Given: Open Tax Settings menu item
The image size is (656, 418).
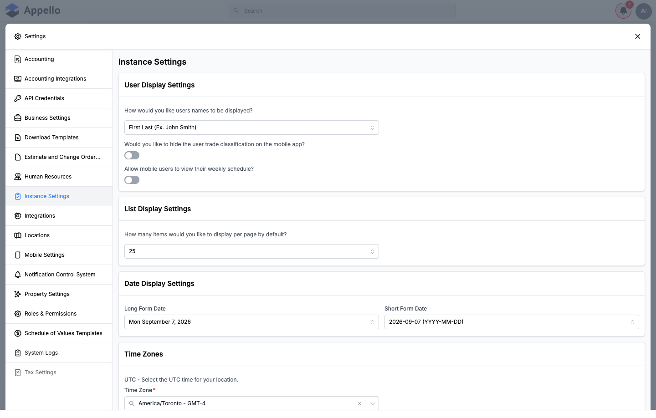Looking at the screenshot, I should point(59,372).
